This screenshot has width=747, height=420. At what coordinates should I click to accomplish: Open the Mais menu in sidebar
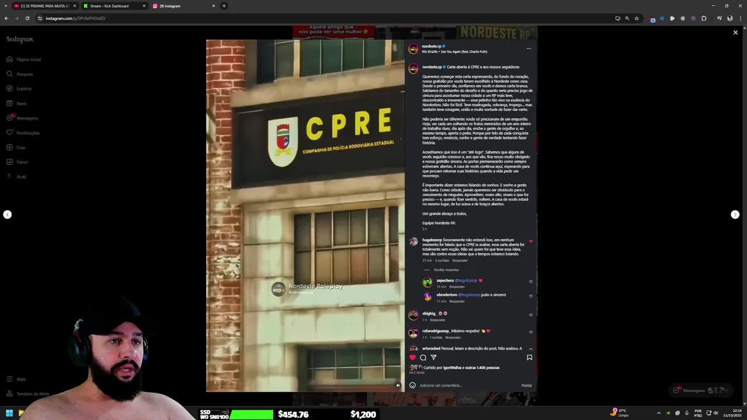click(x=16, y=379)
